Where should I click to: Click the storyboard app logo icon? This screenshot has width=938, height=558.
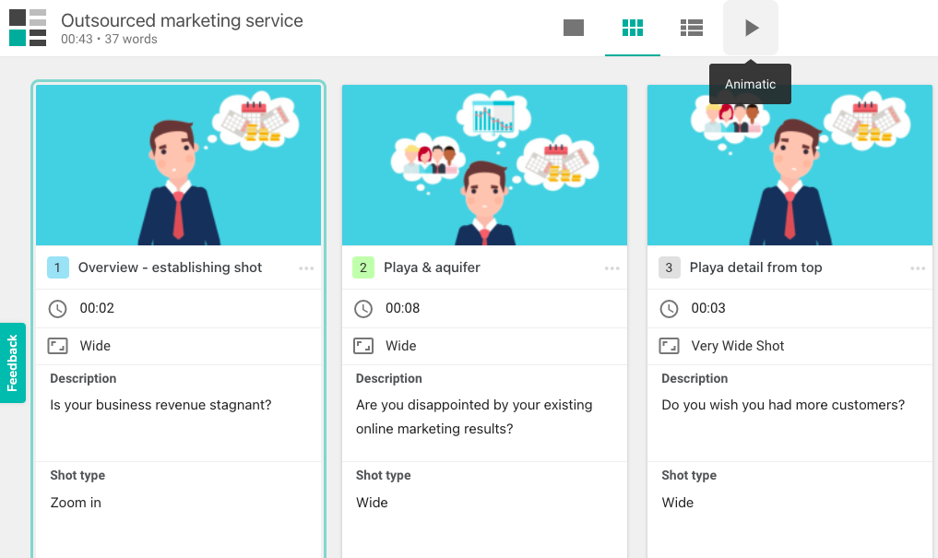pos(28,28)
